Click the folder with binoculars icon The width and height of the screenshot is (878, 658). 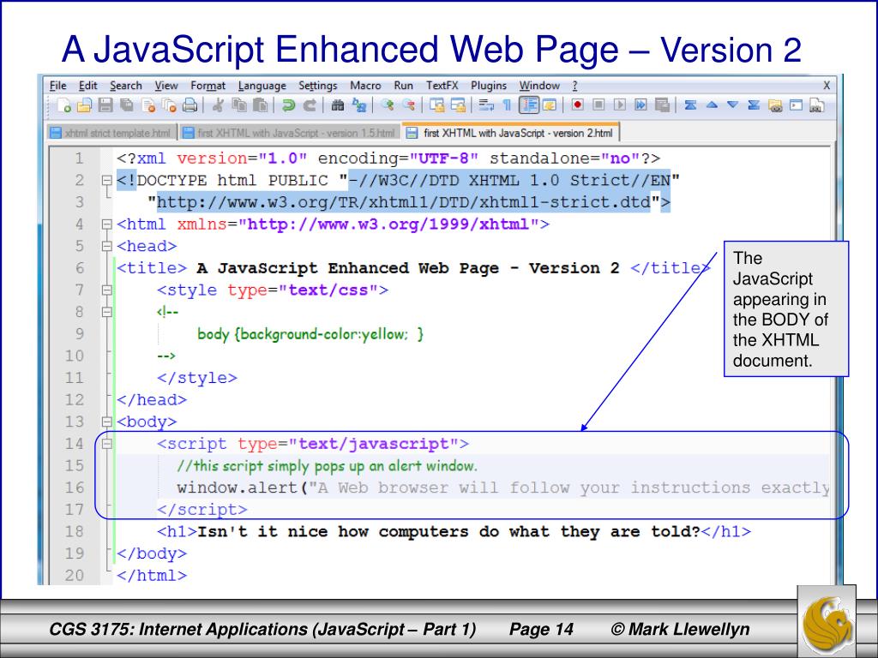775,105
